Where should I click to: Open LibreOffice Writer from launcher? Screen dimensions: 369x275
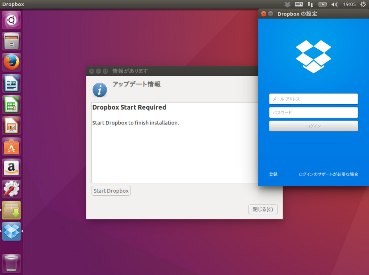click(11, 83)
